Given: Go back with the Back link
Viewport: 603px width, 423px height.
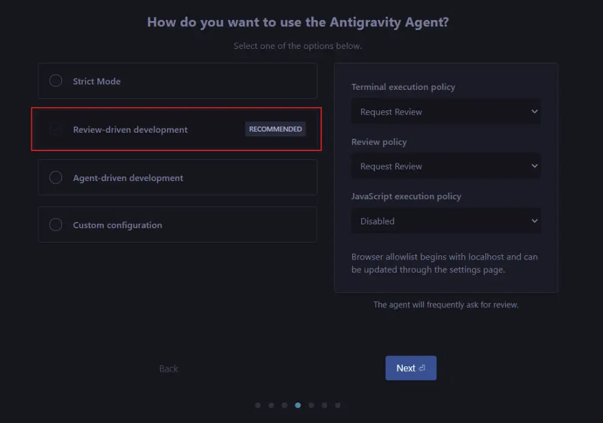Looking at the screenshot, I should 169,369.
